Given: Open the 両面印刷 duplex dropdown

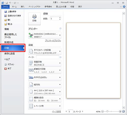Looking at the screenshot, I should tap(45, 63).
